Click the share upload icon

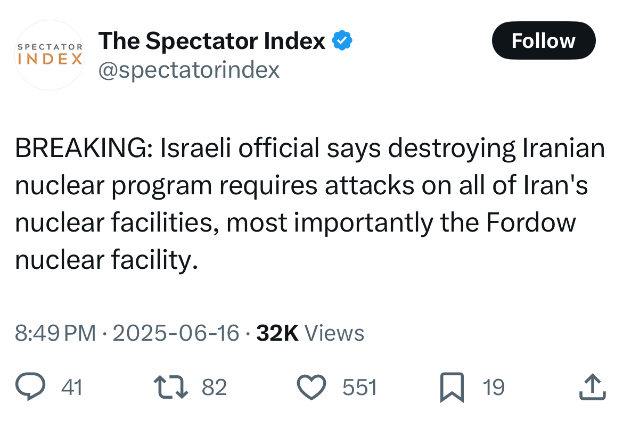tap(593, 386)
